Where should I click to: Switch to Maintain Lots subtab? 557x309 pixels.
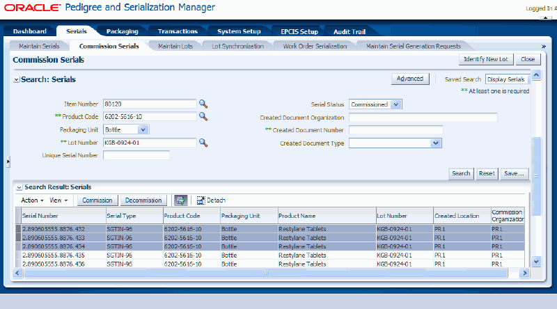point(175,46)
